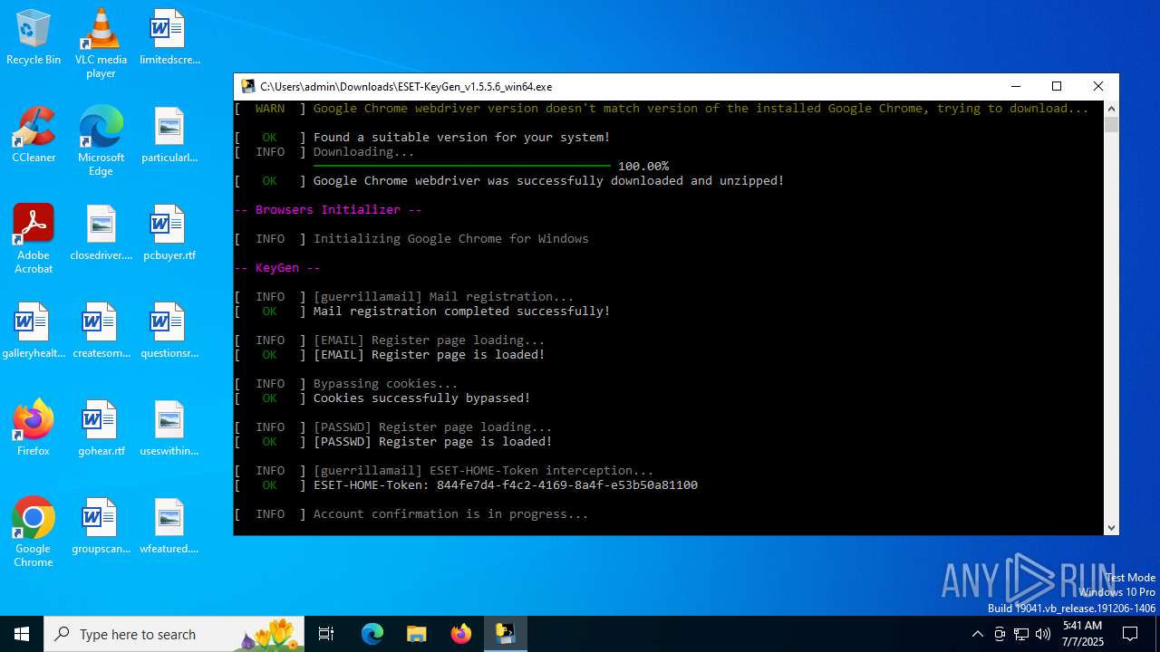Image resolution: width=1160 pixels, height=652 pixels.
Task: Select the particularl... image file
Action: (x=169, y=136)
